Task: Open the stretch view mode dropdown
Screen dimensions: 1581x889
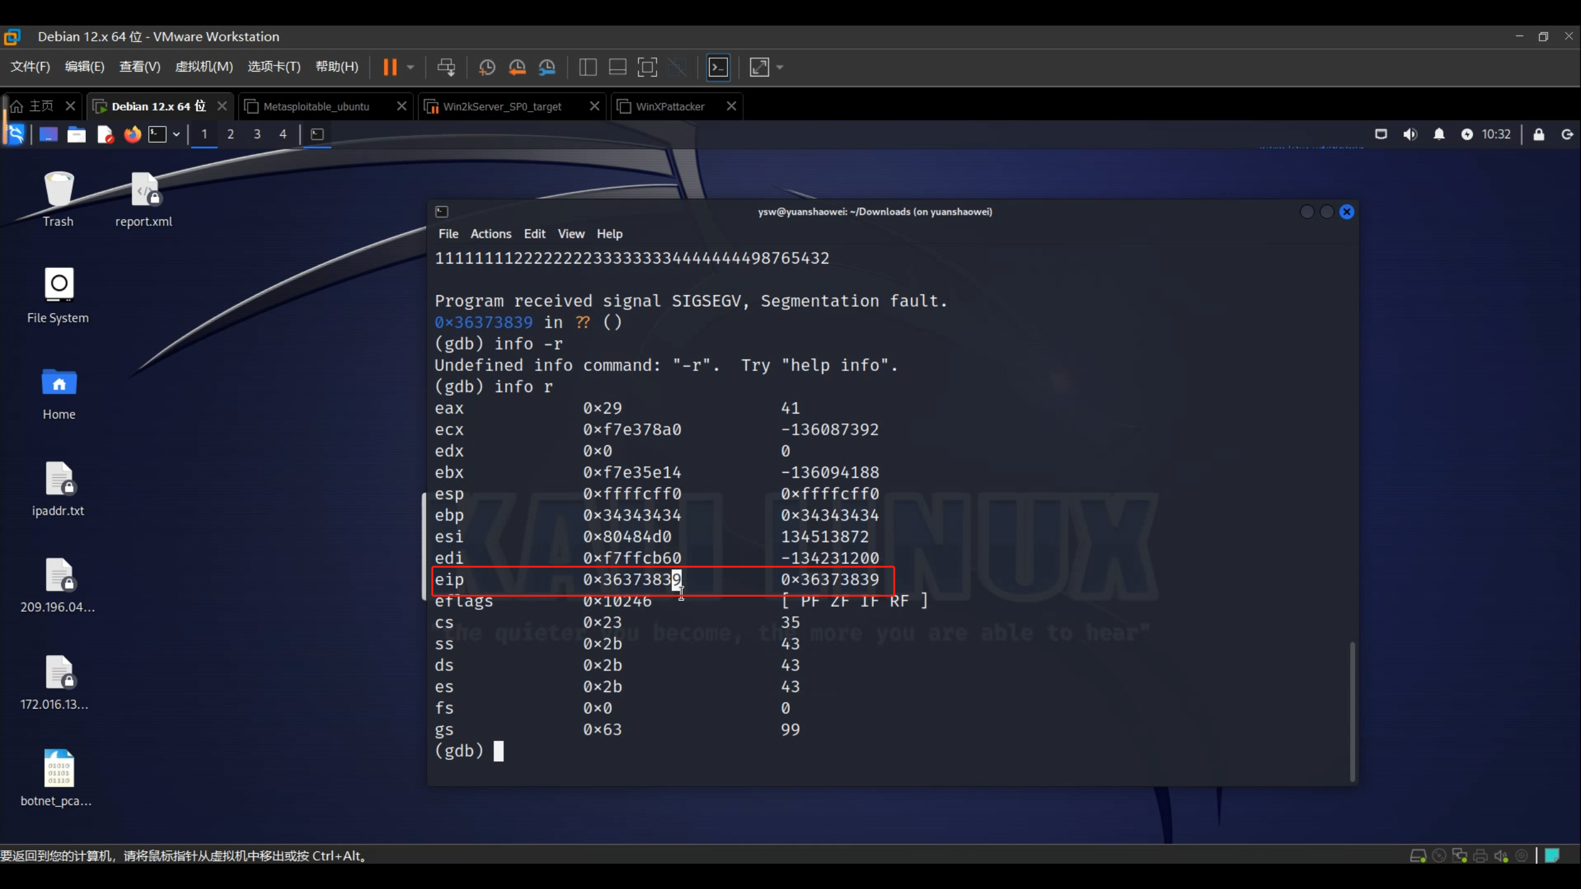Action: click(780, 67)
